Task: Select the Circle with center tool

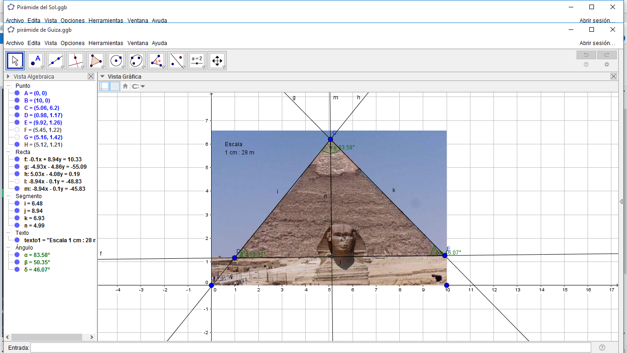Action: [116, 60]
